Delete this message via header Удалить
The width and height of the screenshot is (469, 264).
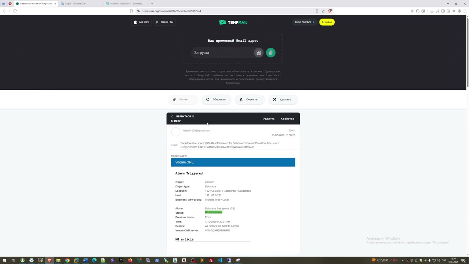pos(269,119)
